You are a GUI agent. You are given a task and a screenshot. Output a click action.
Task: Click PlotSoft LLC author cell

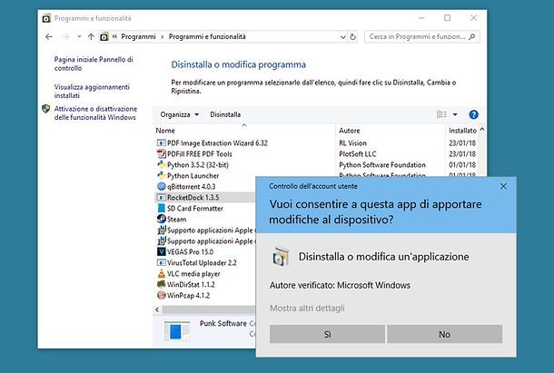click(x=358, y=154)
